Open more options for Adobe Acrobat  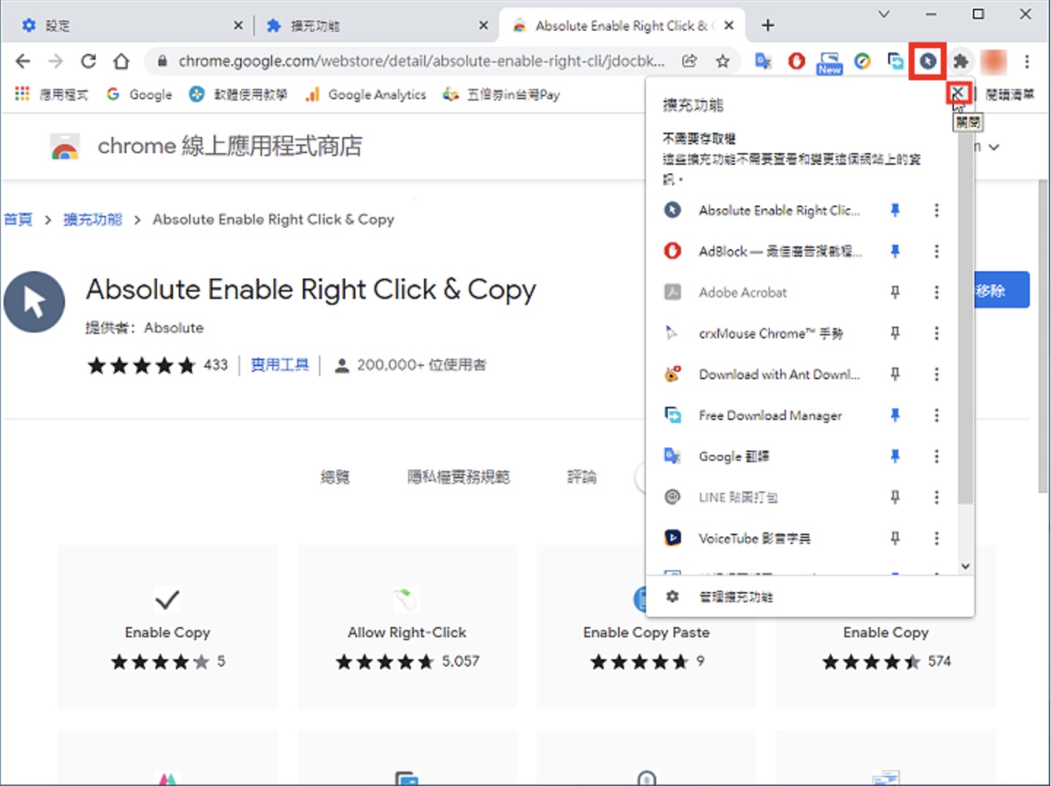click(x=936, y=292)
